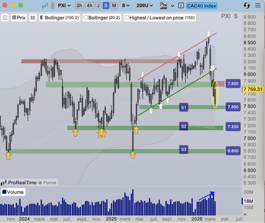Click the Volume color swatch
265x223 pixels.
pos(4,192)
